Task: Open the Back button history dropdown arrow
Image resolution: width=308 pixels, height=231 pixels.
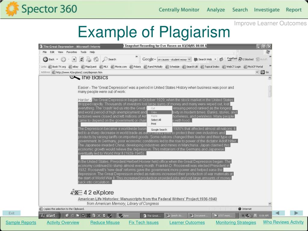Action: pyautogui.click(x=57, y=59)
